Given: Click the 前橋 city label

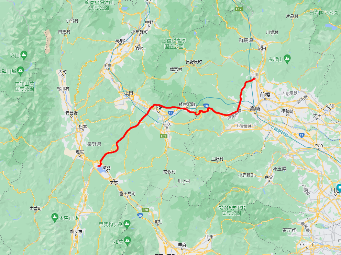Looking at the screenshot, I should coord(265,95).
